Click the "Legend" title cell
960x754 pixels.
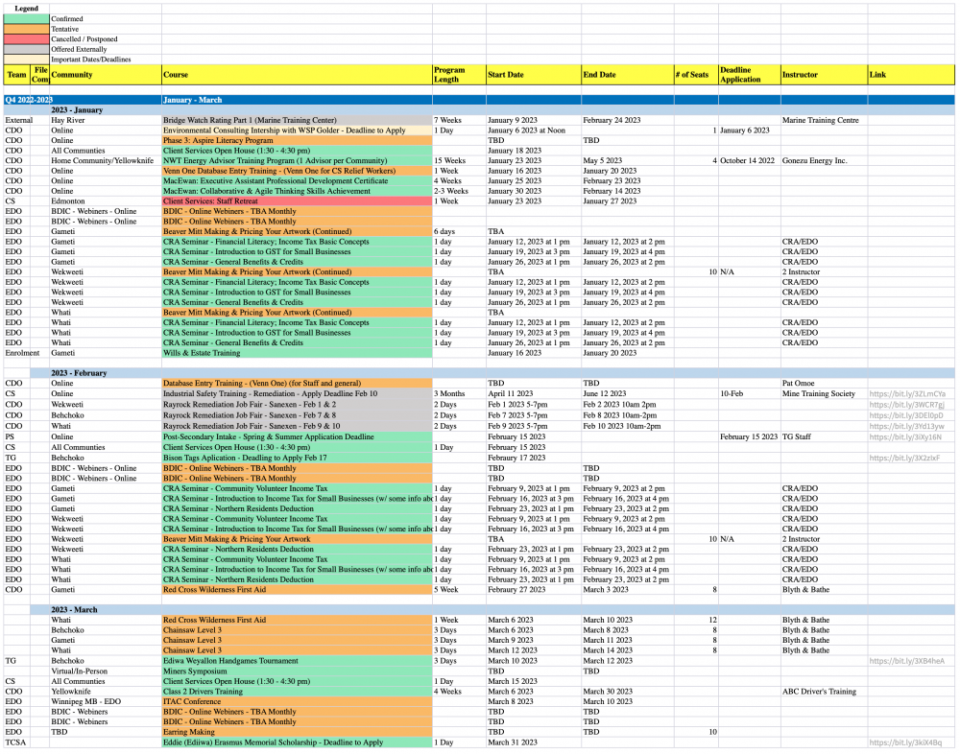(x=26, y=9)
